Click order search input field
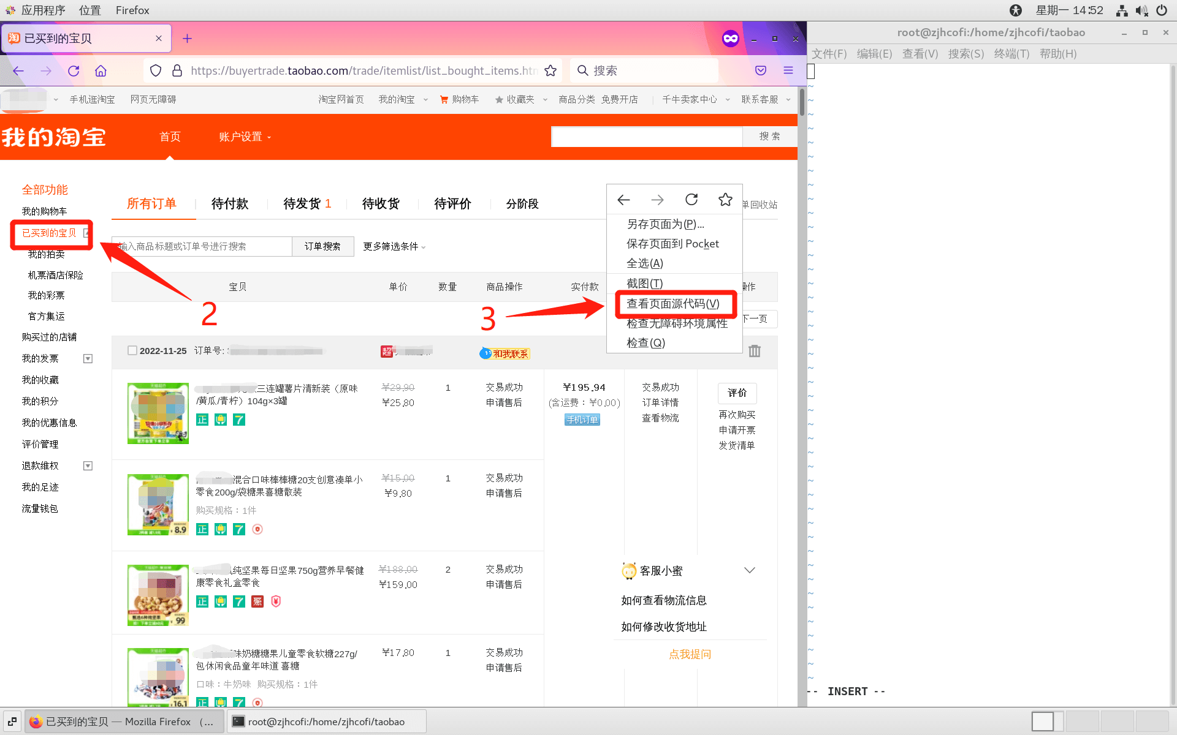Viewport: 1177px width, 735px height. [202, 246]
